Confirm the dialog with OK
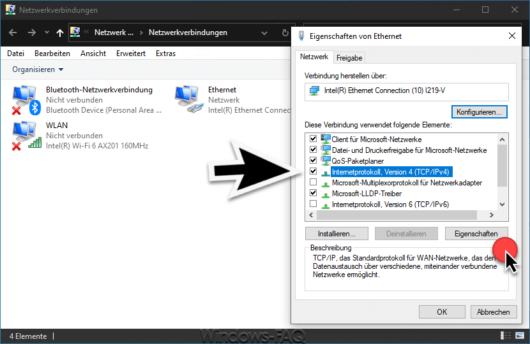530x344 pixels. tap(442, 312)
